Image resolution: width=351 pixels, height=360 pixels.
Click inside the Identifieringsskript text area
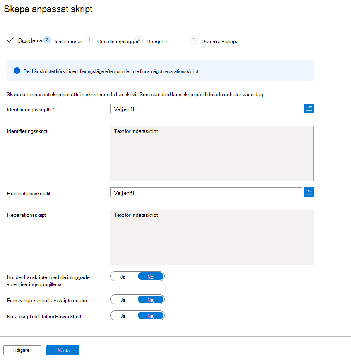(x=212, y=154)
